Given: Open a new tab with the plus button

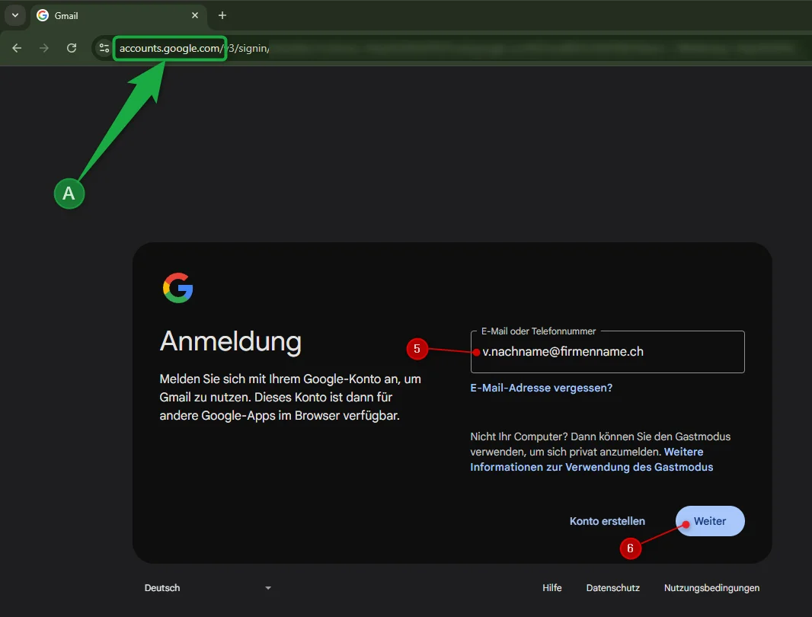Looking at the screenshot, I should point(222,15).
